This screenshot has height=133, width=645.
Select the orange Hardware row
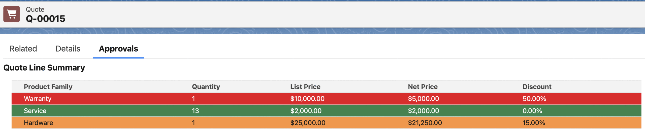pyautogui.click(x=326, y=123)
